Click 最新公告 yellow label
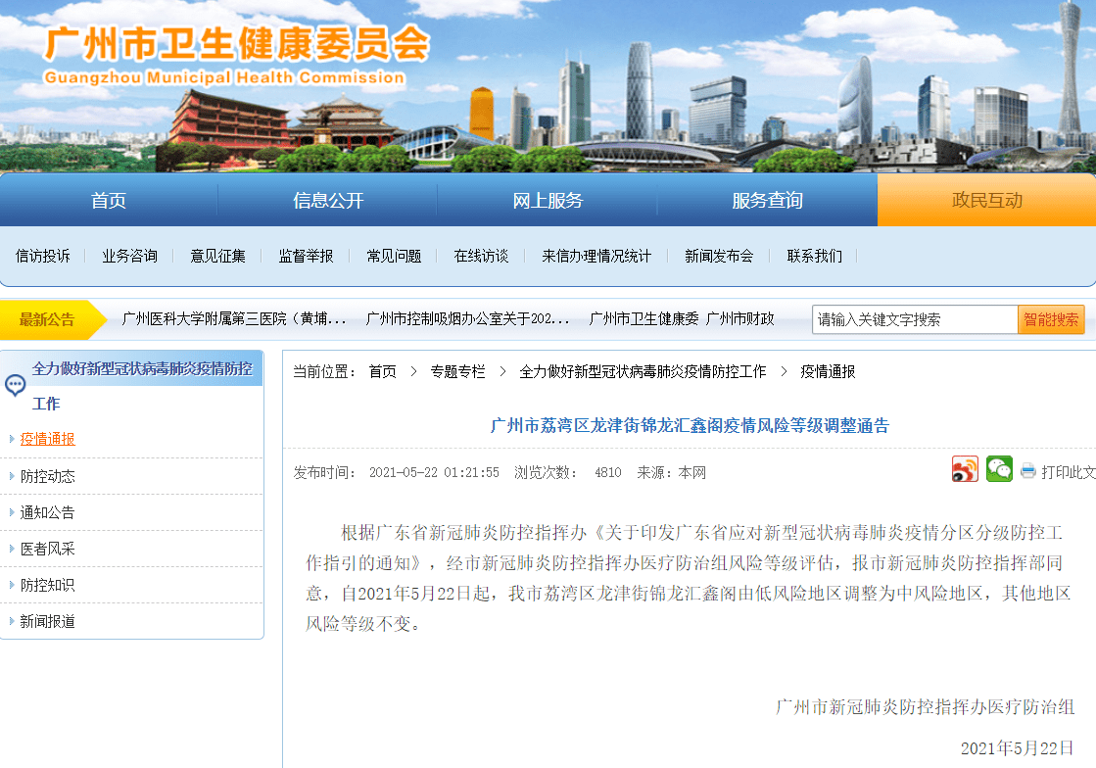 47,320
